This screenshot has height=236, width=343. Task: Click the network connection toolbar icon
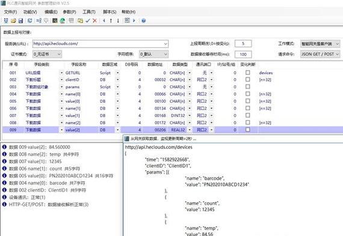pos(39,20)
